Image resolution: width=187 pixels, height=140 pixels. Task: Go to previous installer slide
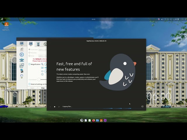50,107
